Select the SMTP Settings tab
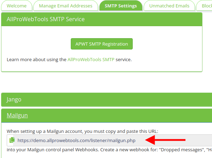212x158 pixels. 121,6
